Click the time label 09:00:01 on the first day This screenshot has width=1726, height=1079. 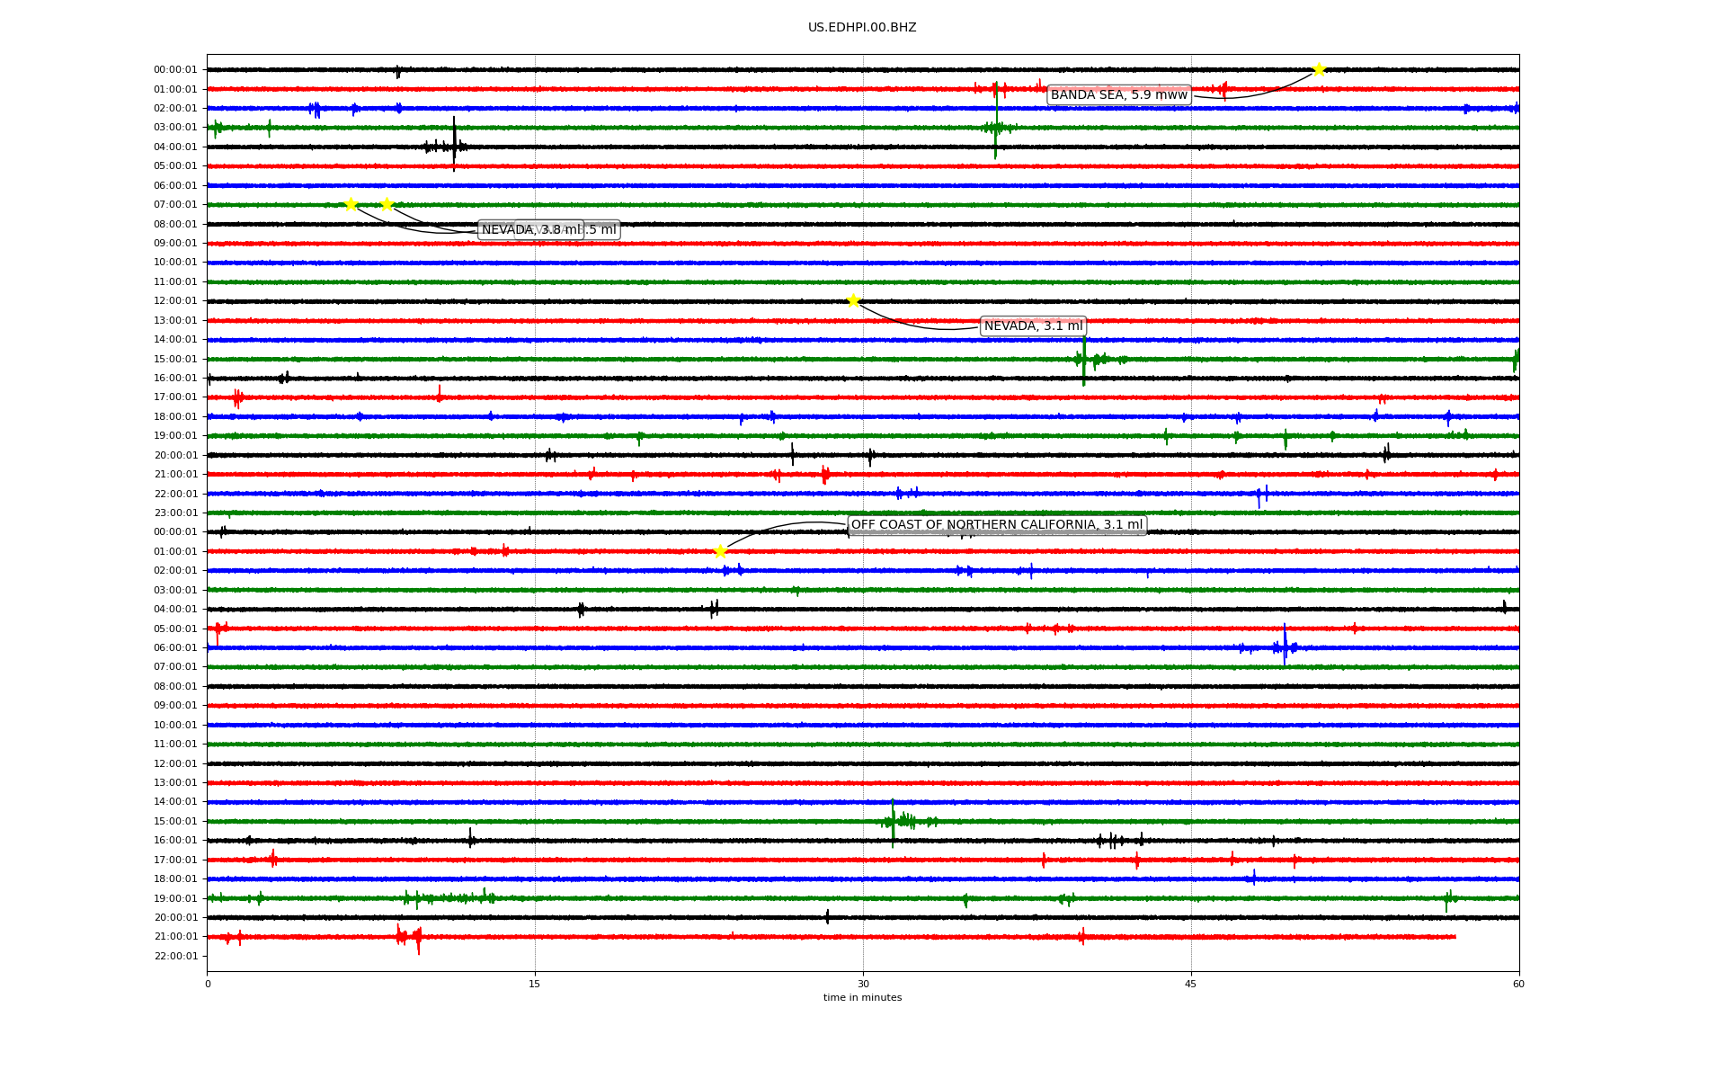click(x=175, y=244)
